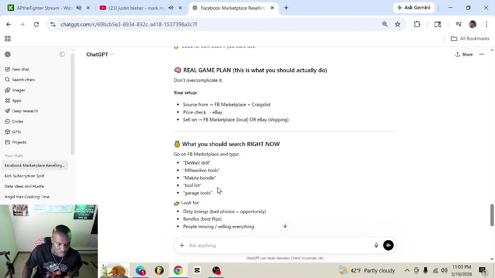Image resolution: width=495 pixels, height=278 pixels.
Task: Close the Facebook Marketplace Reselling tab
Action: coord(272,8)
